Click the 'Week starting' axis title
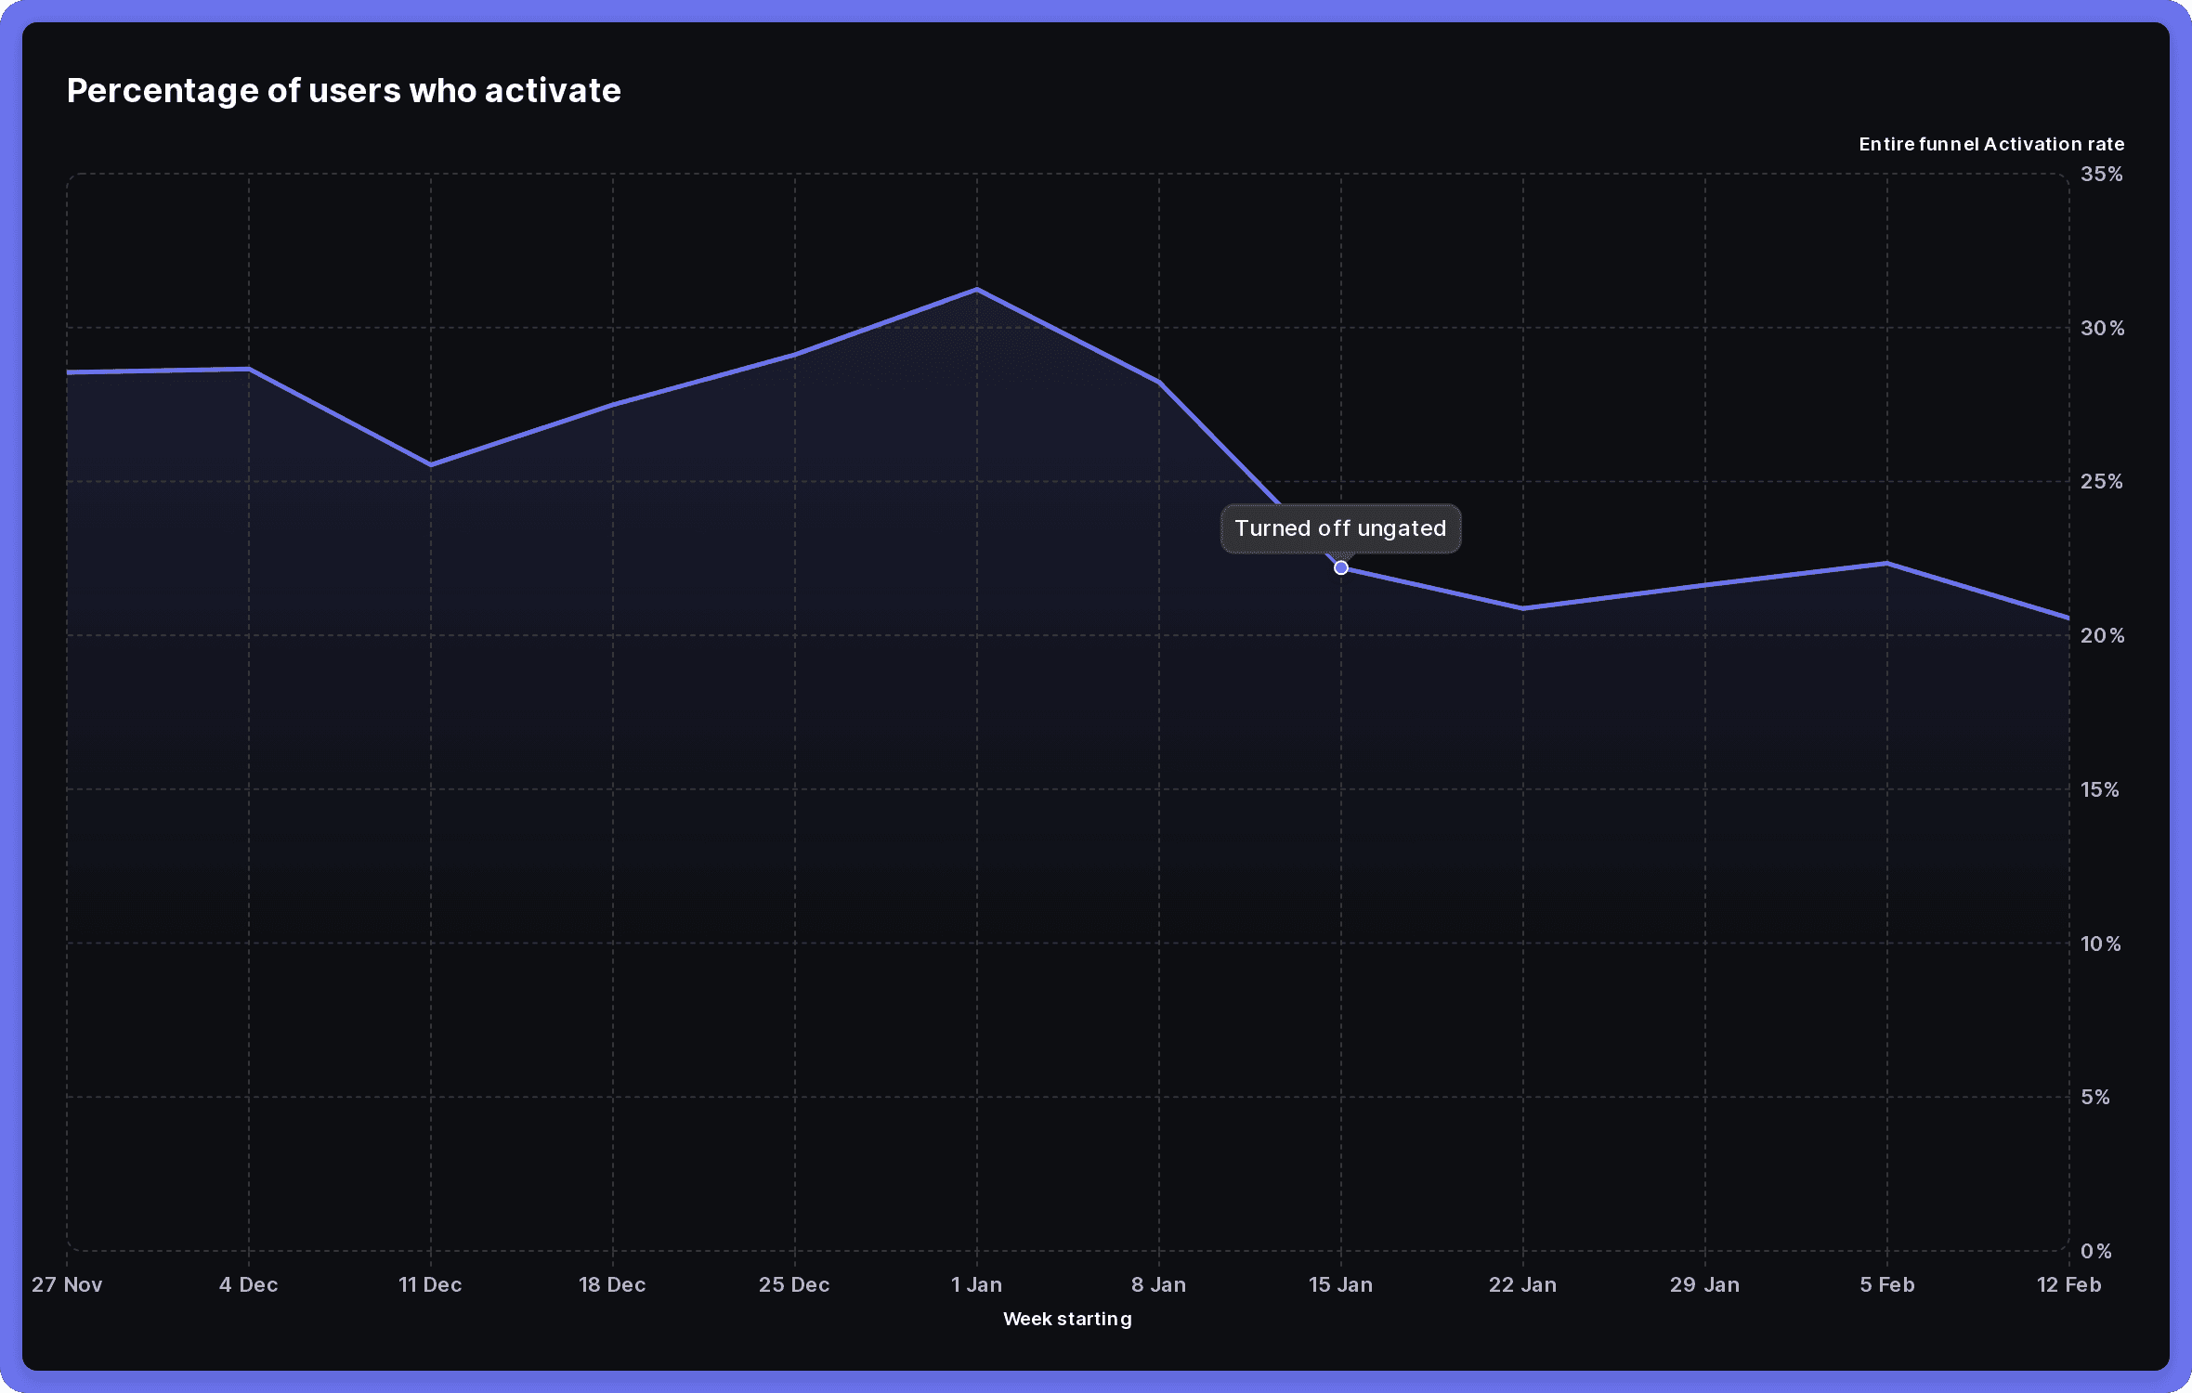This screenshot has height=1393, width=2192. point(1066,1319)
